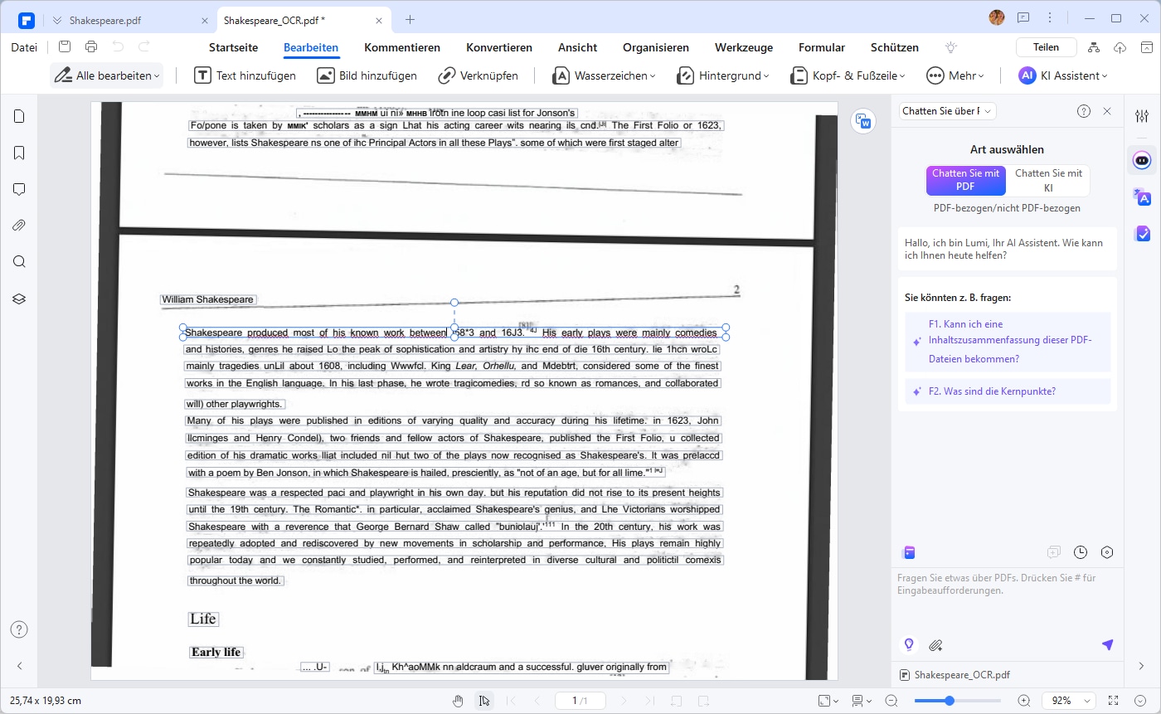Viewport: 1161px width, 714px height.
Task: Attach file with chat paperclip icon
Action: pyautogui.click(x=935, y=644)
